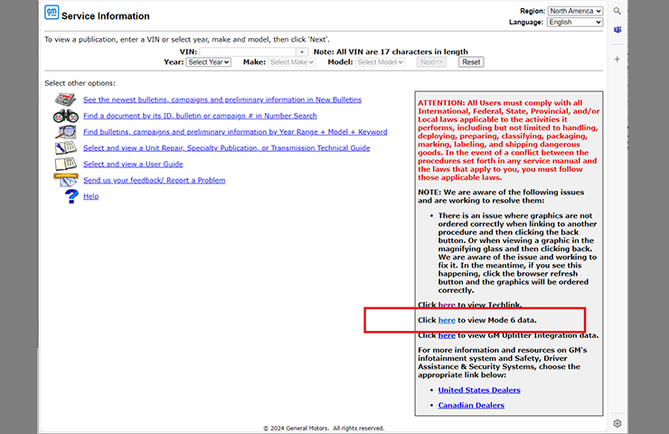
Task: Click the Next>> button
Action: click(x=431, y=62)
